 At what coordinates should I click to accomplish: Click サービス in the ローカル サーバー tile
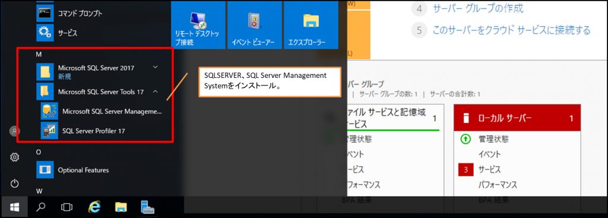pyautogui.click(x=489, y=169)
